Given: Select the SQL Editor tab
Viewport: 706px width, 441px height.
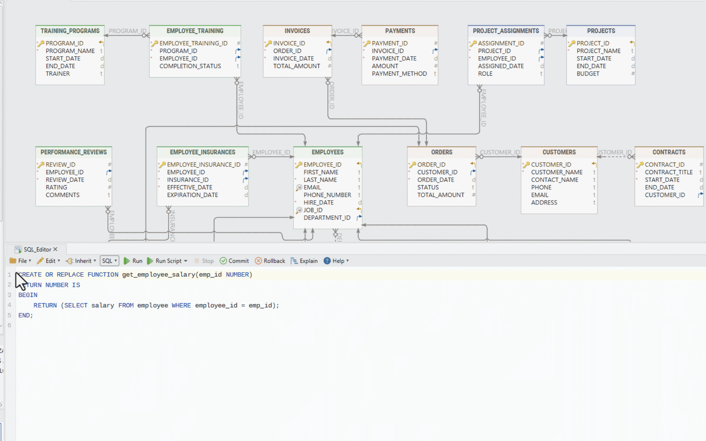Looking at the screenshot, I should coord(36,249).
